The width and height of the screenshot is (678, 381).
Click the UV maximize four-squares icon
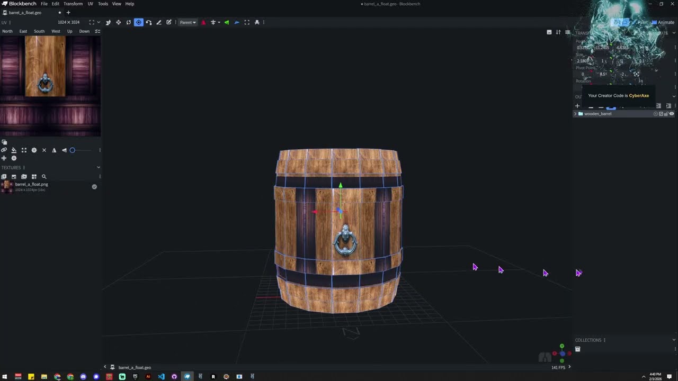(24, 150)
